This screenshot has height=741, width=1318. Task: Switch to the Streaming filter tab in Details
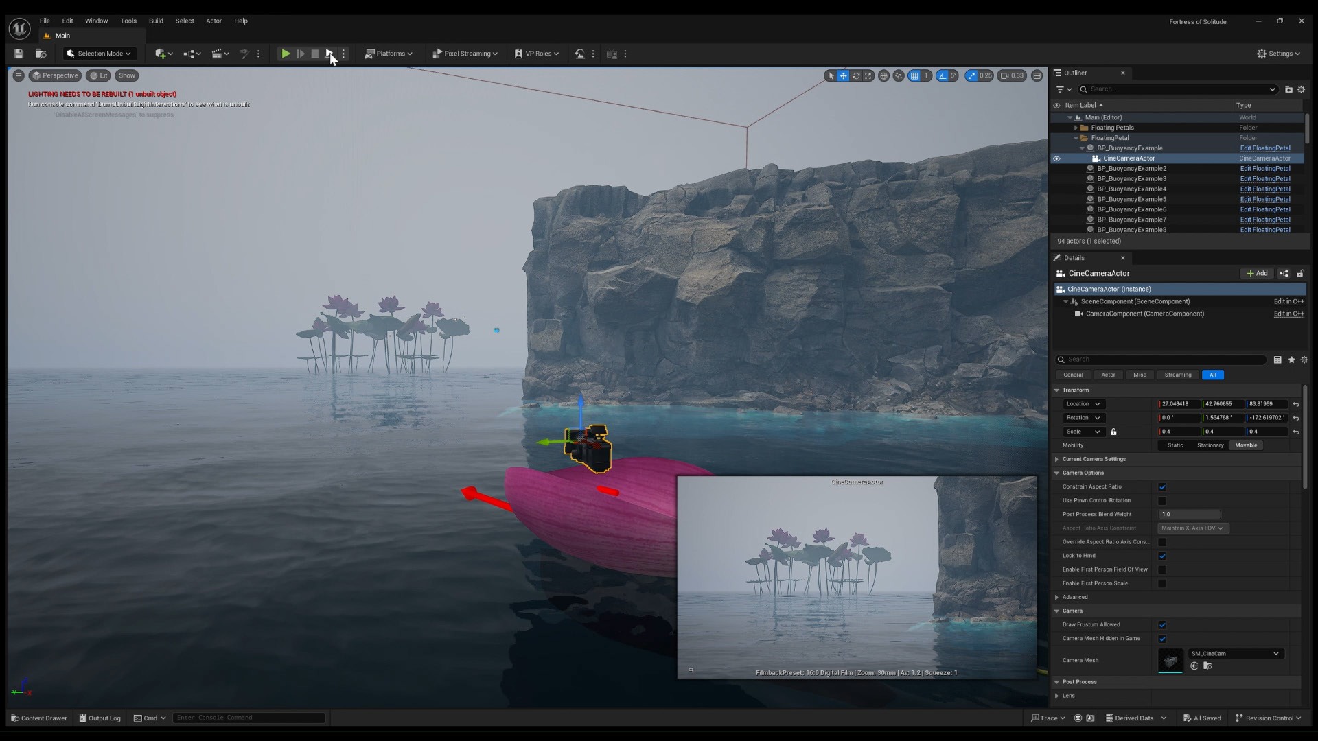(1178, 375)
